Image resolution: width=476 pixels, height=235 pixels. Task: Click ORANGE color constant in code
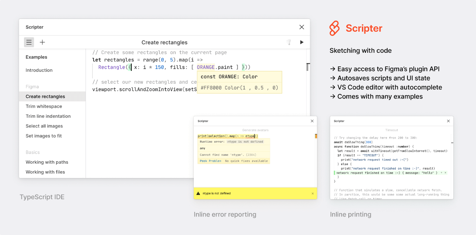[206, 67]
